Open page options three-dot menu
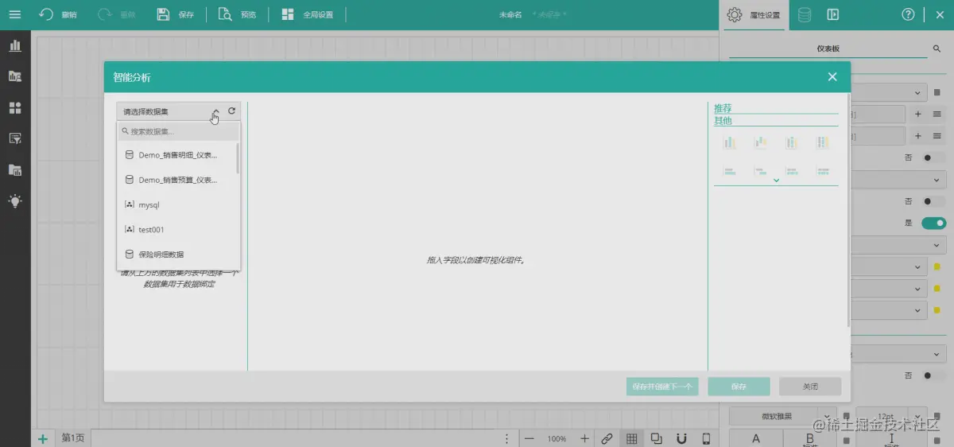The image size is (954, 447). click(507, 438)
